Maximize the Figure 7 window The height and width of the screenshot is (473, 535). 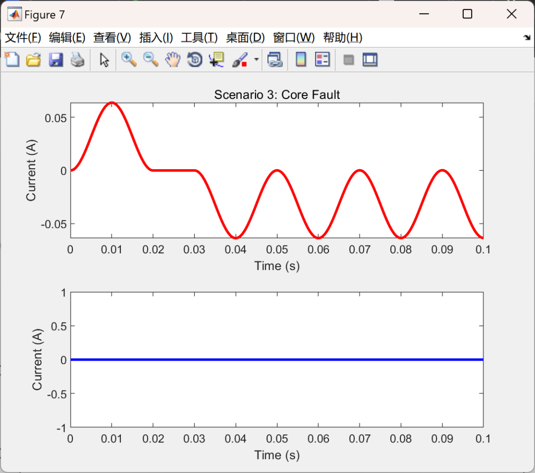(468, 14)
